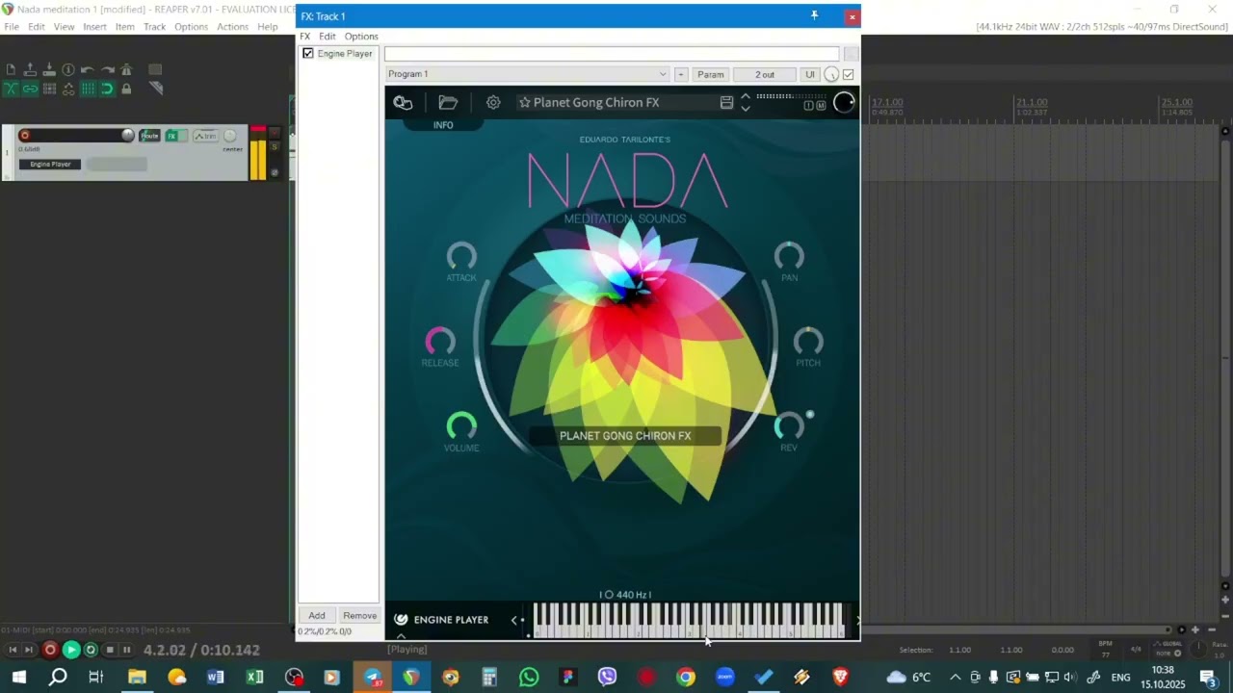The image size is (1233, 693).
Task: Open the track Route button
Action: click(x=149, y=136)
